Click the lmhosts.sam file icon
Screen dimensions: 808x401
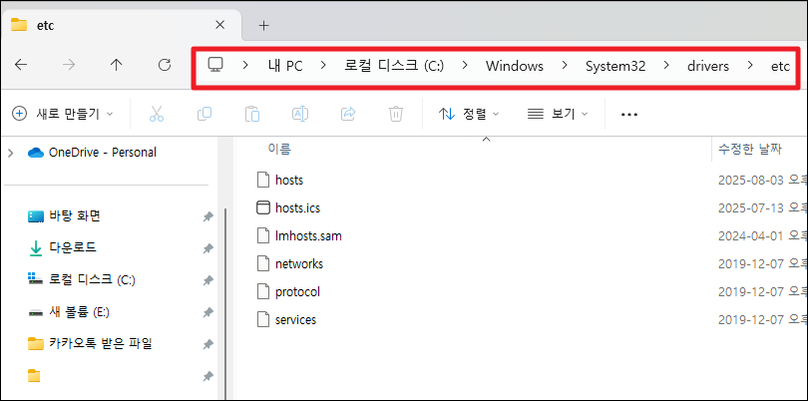click(x=263, y=235)
